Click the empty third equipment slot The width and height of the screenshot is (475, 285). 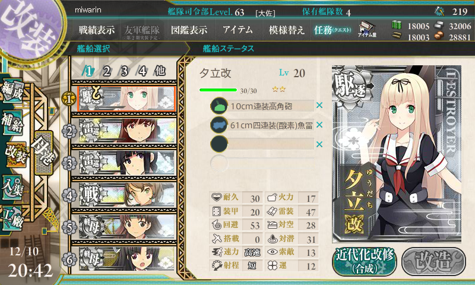(x=262, y=144)
